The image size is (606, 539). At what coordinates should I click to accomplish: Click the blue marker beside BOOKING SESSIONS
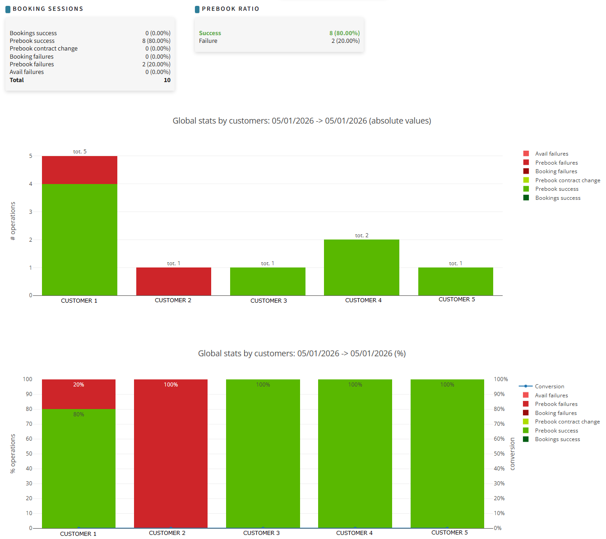(8, 9)
